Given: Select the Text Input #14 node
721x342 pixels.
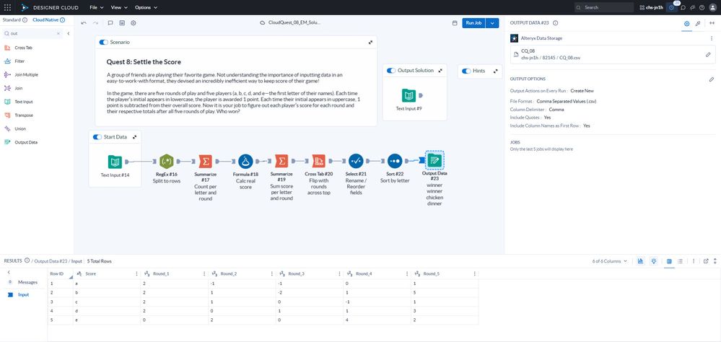Looking at the screenshot, I should tap(115, 162).
